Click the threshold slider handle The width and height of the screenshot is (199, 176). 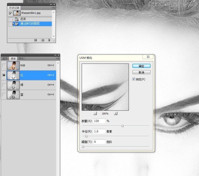(83, 147)
